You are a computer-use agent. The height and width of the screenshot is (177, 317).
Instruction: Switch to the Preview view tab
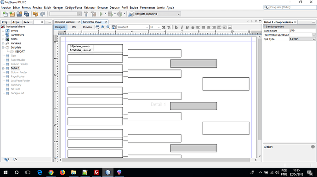tap(87, 27)
